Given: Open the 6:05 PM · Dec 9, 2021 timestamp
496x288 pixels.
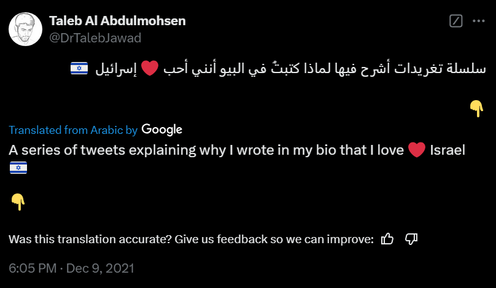Looking at the screenshot, I should (71, 268).
